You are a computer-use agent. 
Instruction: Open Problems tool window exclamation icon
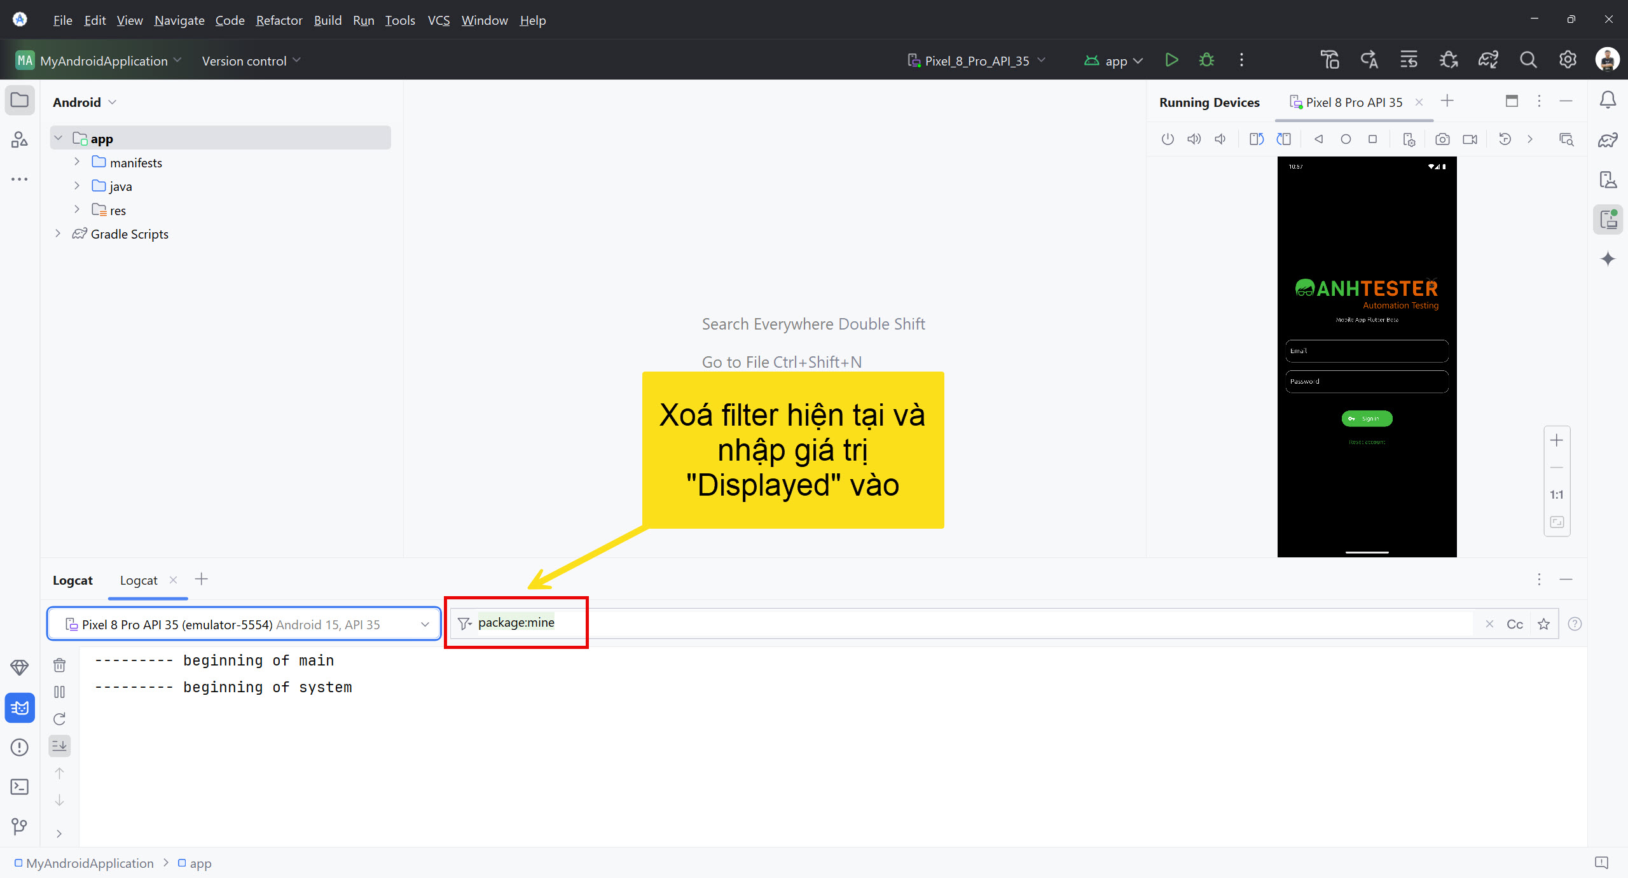coord(20,748)
